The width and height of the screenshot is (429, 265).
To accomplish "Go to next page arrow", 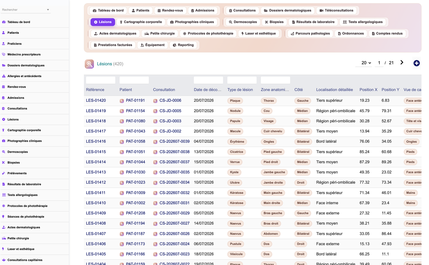I will 402,63.
